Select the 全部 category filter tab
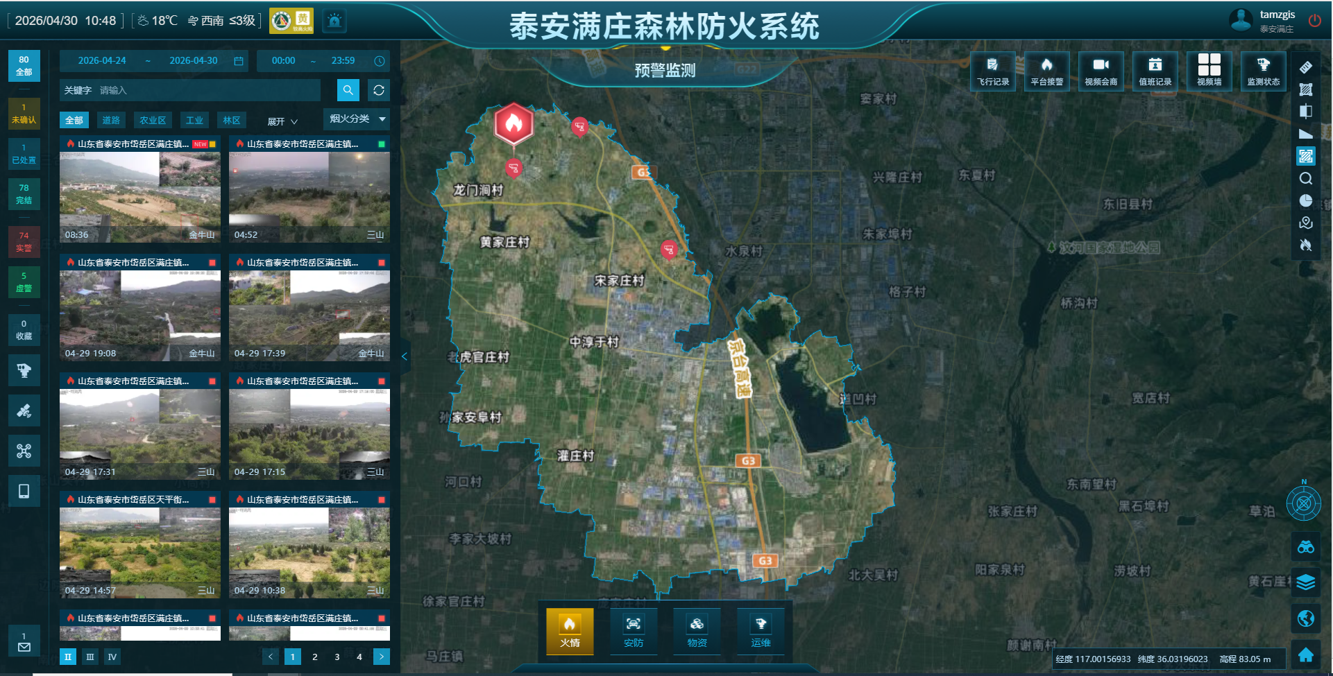The height and width of the screenshot is (676, 1333). tap(74, 120)
